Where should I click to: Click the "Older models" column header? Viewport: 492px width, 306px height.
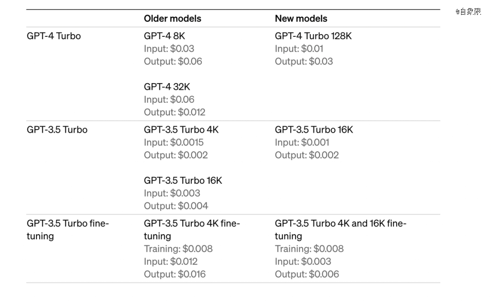172,19
